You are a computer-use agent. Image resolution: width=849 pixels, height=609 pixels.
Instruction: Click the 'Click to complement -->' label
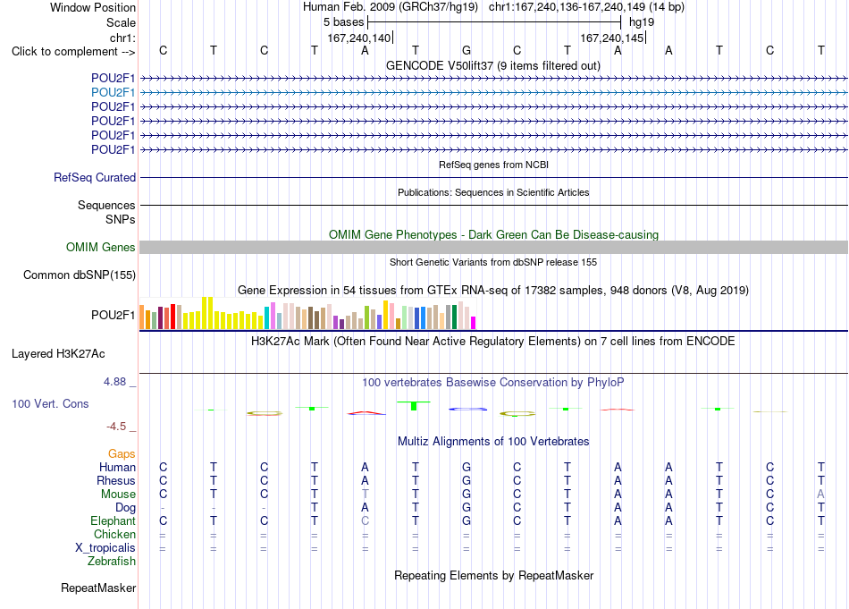click(x=73, y=52)
